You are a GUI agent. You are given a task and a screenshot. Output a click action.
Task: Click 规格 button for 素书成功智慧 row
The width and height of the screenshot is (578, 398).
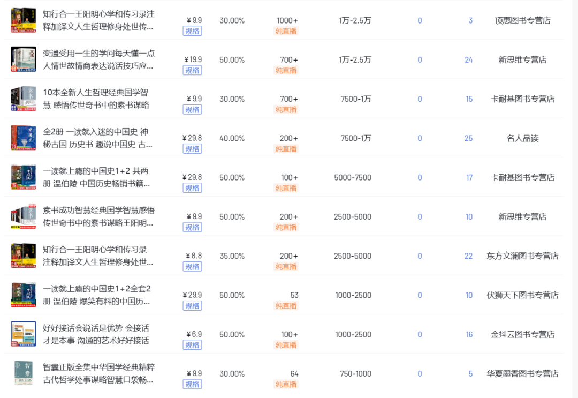tap(193, 228)
